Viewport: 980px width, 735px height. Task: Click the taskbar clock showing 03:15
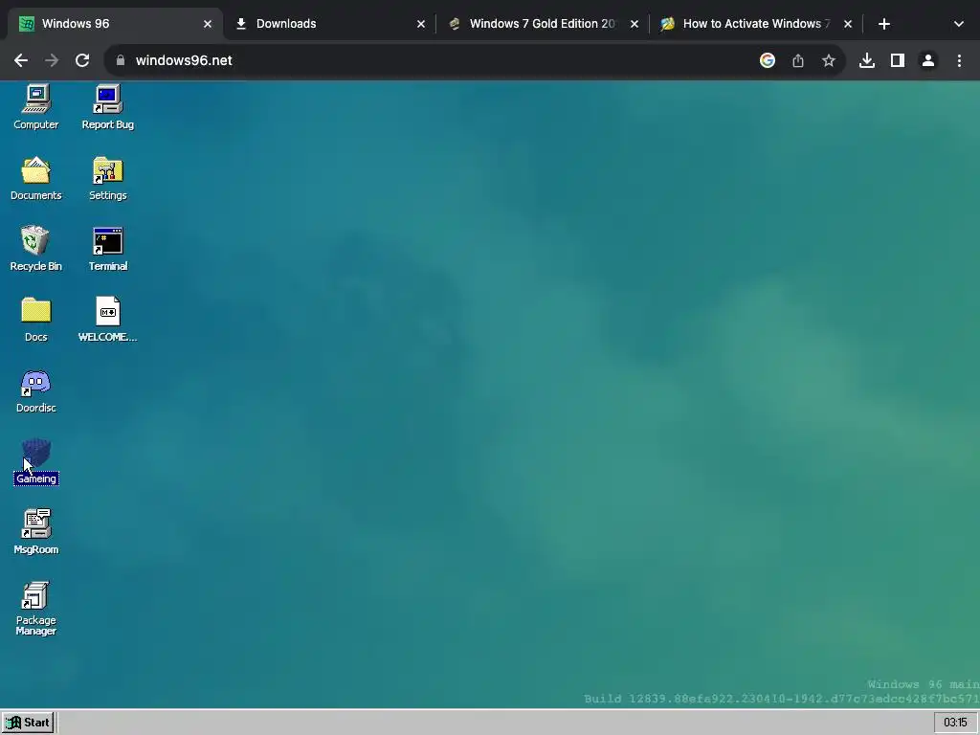pyautogui.click(x=955, y=723)
